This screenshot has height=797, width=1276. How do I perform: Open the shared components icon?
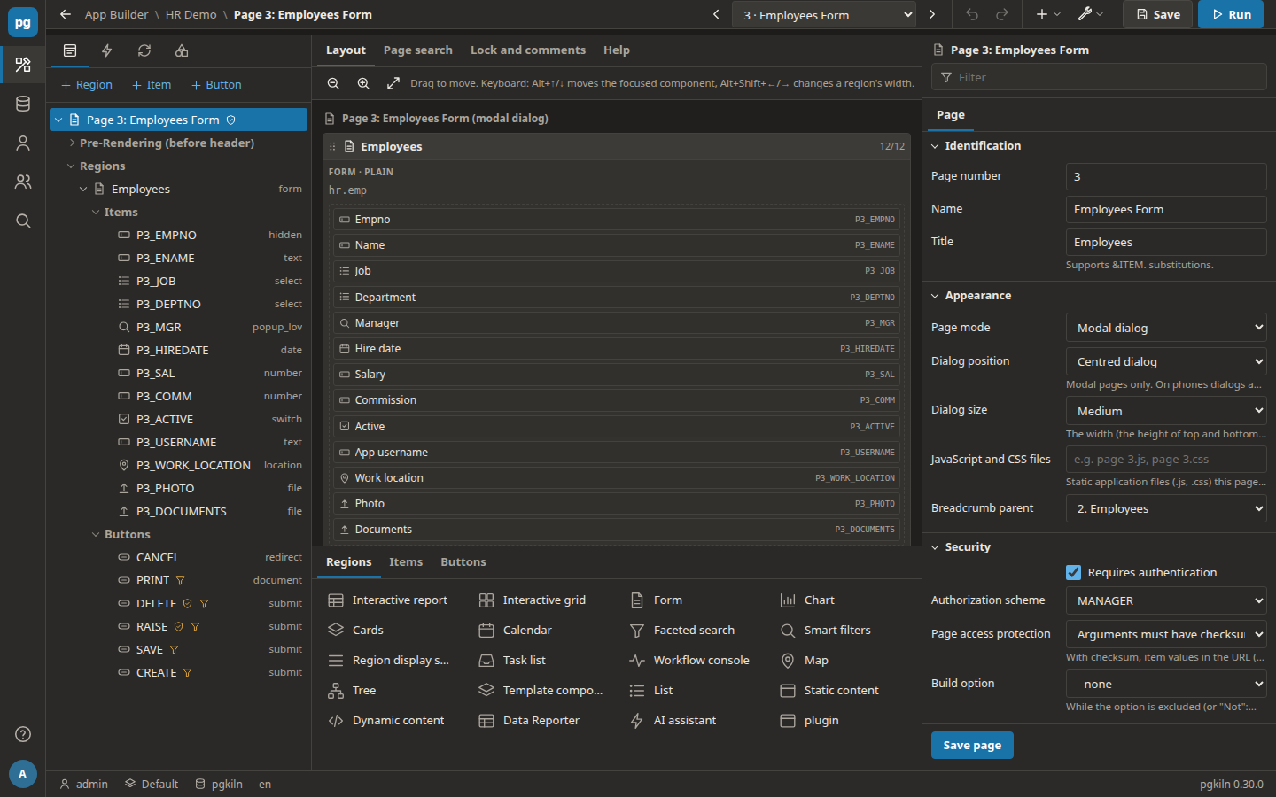182,50
